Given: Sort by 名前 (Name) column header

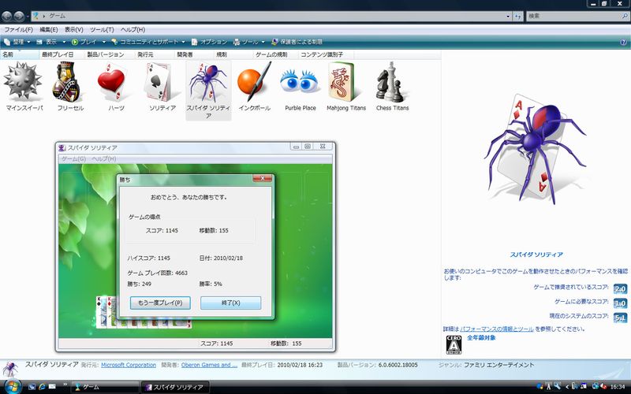Looking at the screenshot, I should (20, 54).
